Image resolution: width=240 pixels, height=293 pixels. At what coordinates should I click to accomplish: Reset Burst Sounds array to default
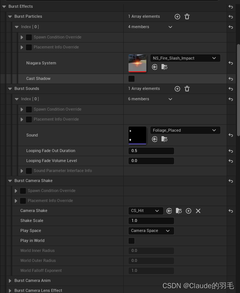pos(231,89)
